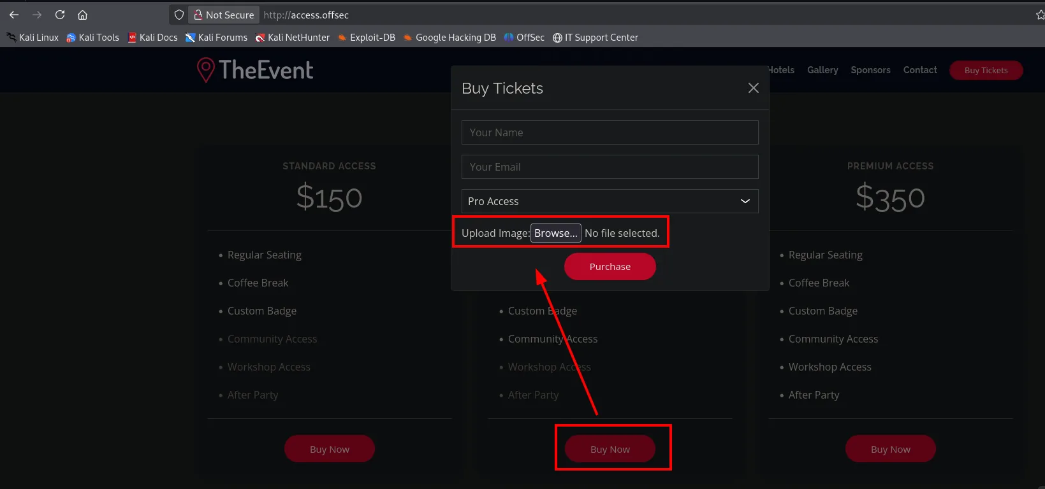Image resolution: width=1045 pixels, height=489 pixels.
Task: Open the IT Support Center bookmark
Action: coord(595,38)
